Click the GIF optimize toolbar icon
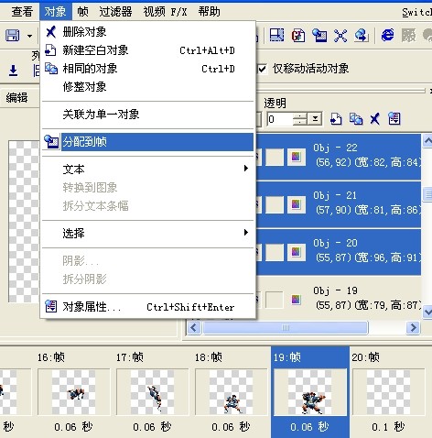The height and width of the screenshot is (438, 432). (298, 36)
